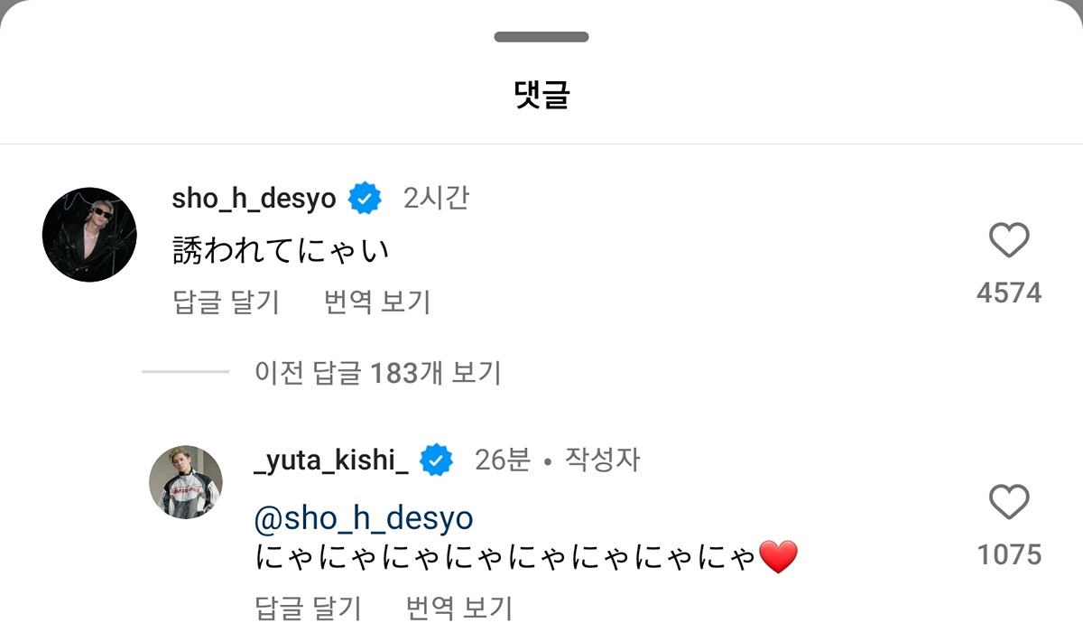This screenshot has width=1083, height=623.
Task: Show translation of _yuta_kishi_'s reply
Action: pos(458,607)
